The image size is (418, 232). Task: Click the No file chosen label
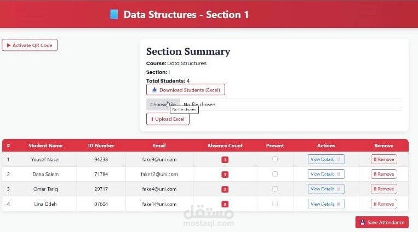point(199,105)
